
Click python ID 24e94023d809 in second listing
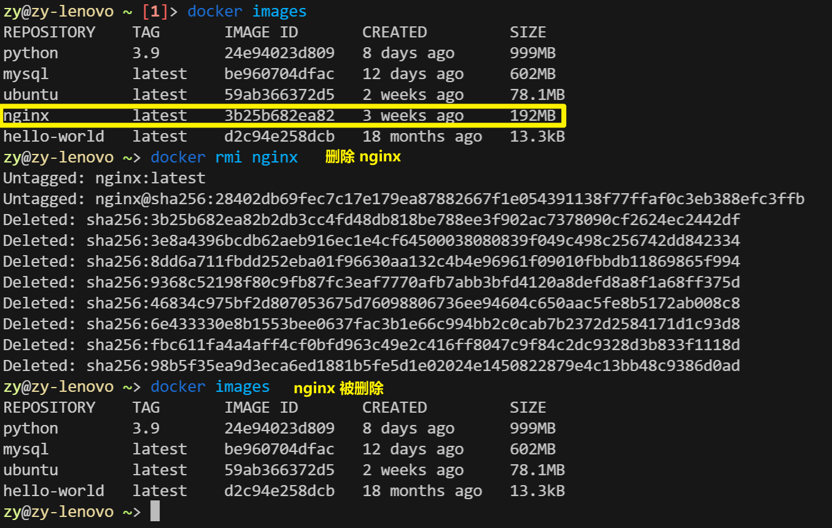279,428
